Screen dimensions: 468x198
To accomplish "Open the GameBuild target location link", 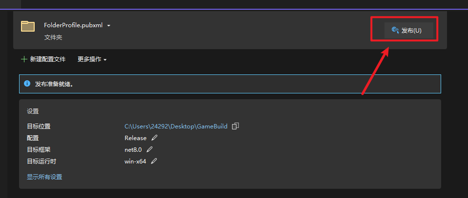I will (x=176, y=126).
